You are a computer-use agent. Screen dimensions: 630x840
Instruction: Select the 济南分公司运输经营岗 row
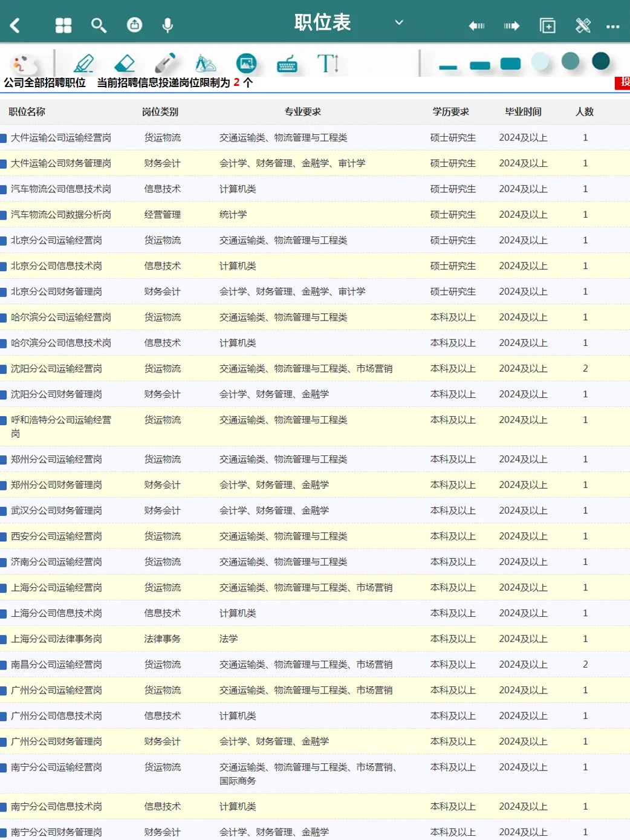point(315,562)
